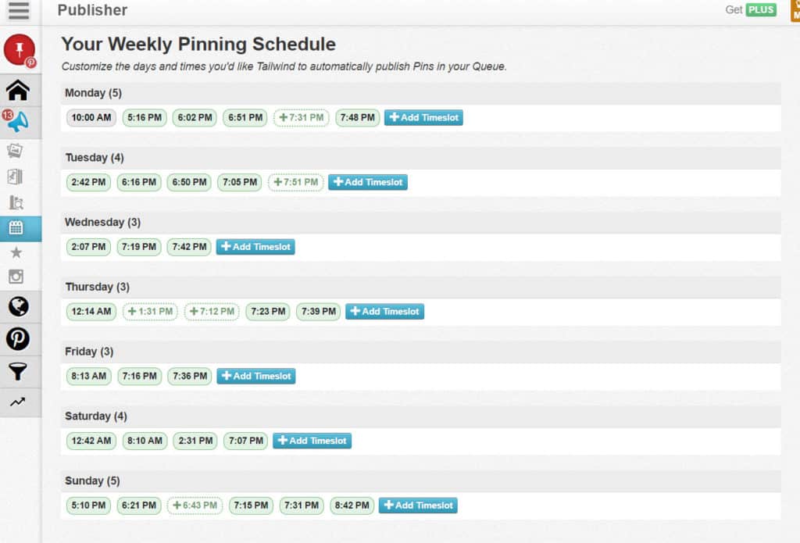This screenshot has height=543, width=800.
Task: Click the globe icon in the sidebar
Action: pos(20,307)
